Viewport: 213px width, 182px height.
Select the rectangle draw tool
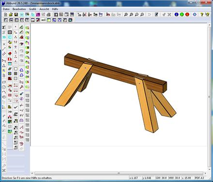coord(4,82)
